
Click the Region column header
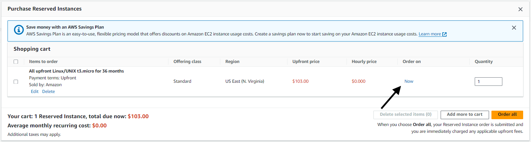232,62
